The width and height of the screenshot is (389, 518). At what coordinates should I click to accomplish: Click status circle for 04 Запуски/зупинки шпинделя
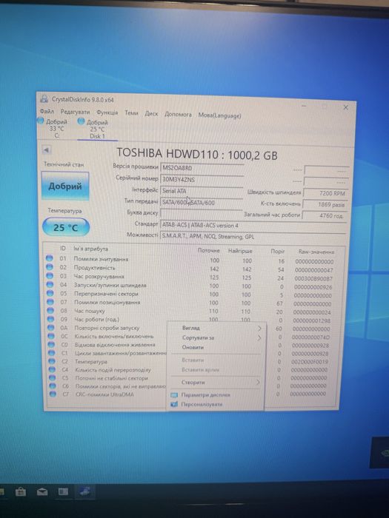click(50, 284)
